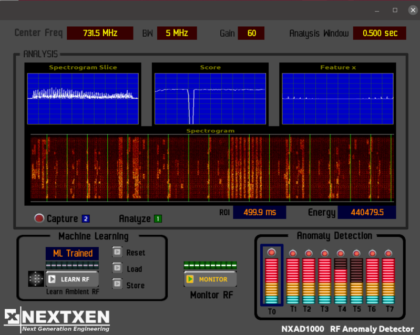The height and width of the screenshot is (335, 420).
Task: Click the Reset play icon button
Action: (x=117, y=253)
